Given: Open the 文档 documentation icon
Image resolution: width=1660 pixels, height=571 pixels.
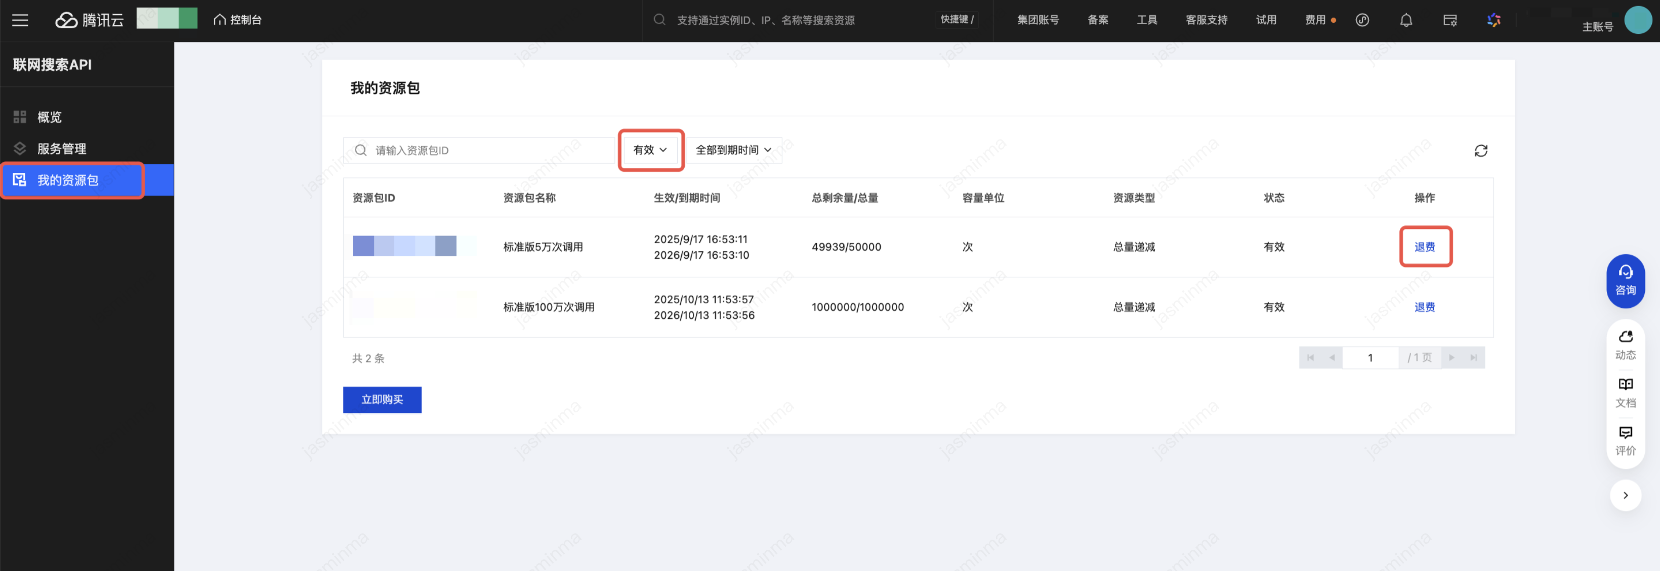Looking at the screenshot, I should coord(1625,392).
